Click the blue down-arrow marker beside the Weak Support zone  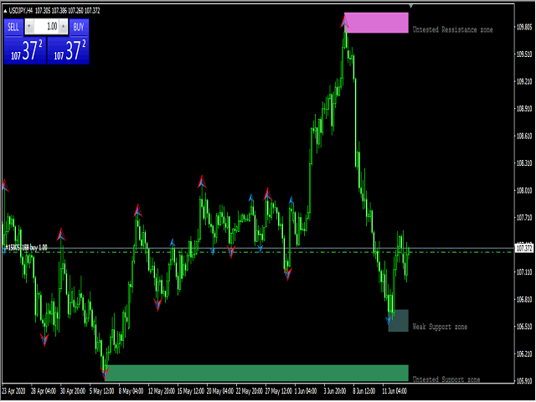pyautogui.click(x=389, y=320)
